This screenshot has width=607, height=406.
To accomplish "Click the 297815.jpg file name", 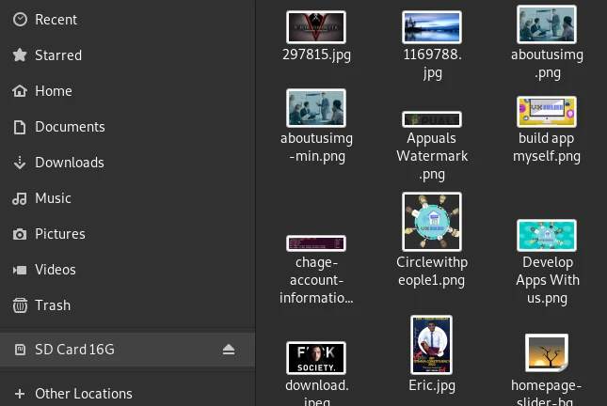I will pyautogui.click(x=316, y=55).
